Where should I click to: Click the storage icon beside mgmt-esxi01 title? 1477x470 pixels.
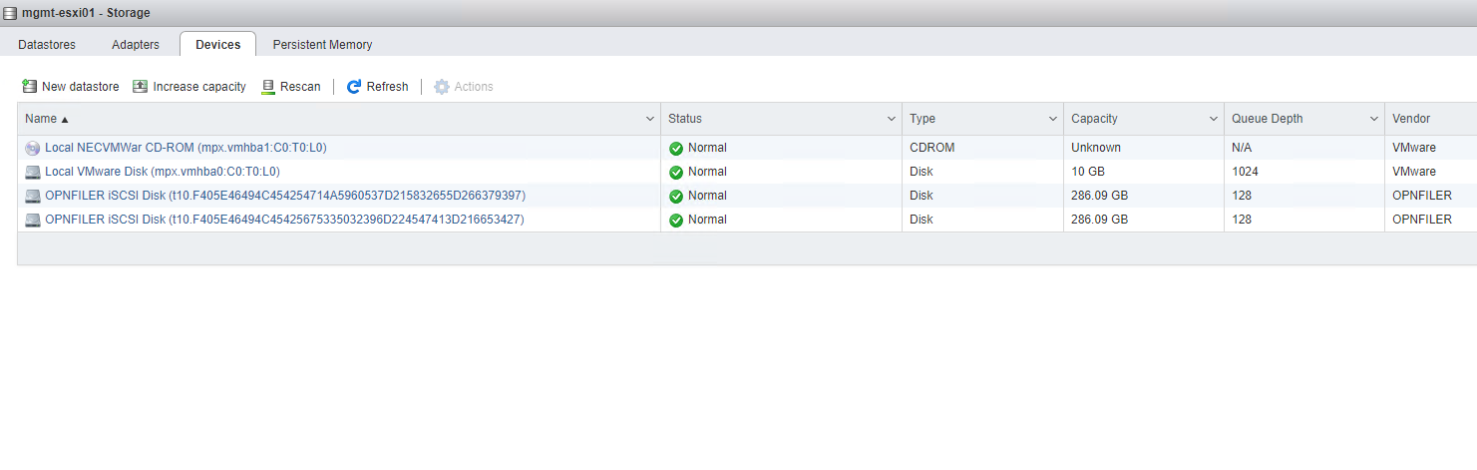point(10,13)
